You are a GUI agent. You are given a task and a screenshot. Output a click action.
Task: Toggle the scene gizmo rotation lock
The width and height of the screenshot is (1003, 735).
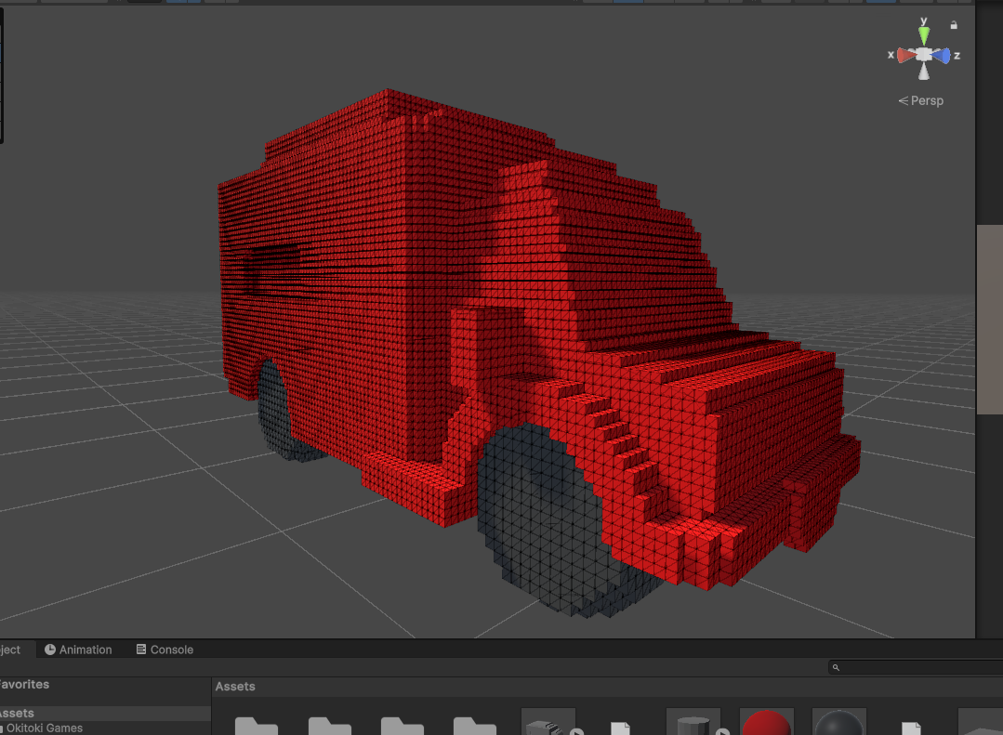(954, 25)
